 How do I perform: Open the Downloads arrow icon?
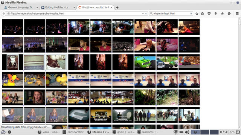tap(216, 13)
